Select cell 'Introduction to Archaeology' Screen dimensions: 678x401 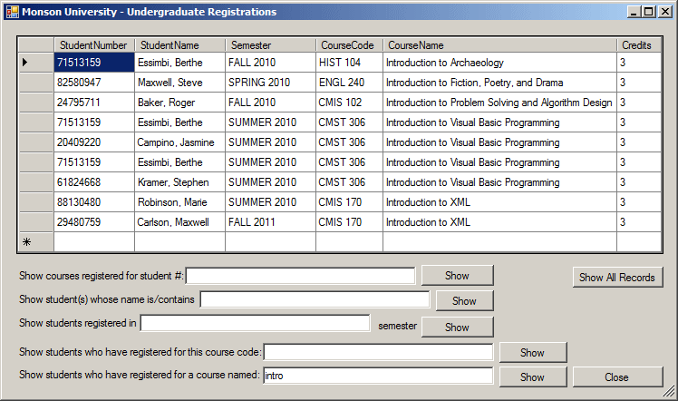point(499,63)
